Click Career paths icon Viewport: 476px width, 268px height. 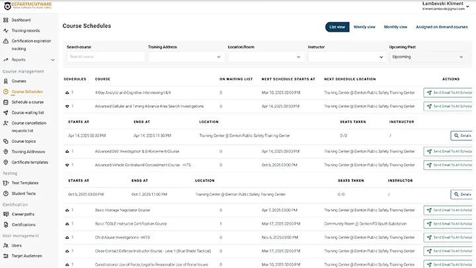point(6,214)
